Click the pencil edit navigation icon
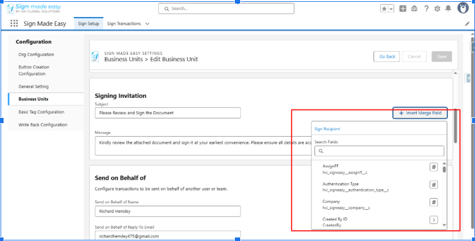 point(467,24)
